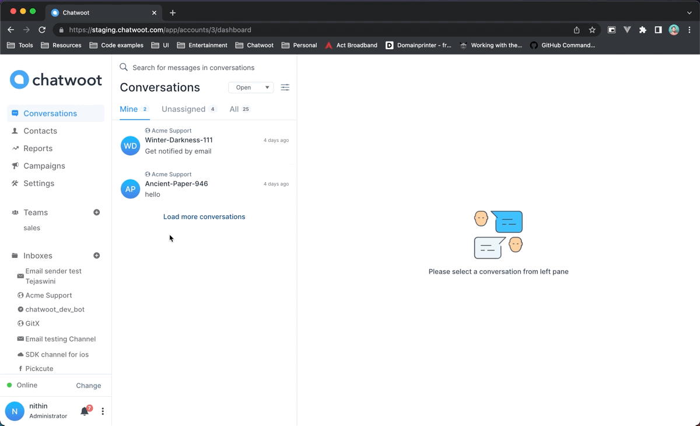This screenshot has height=426, width=700.
Task: Open the notifications bell icon
Action: coord(85,411)
